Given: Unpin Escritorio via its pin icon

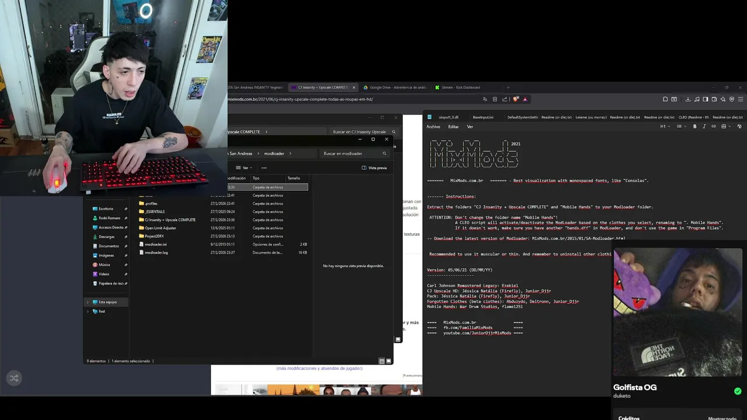Looking at the screenshot, I should click(125, 209).
